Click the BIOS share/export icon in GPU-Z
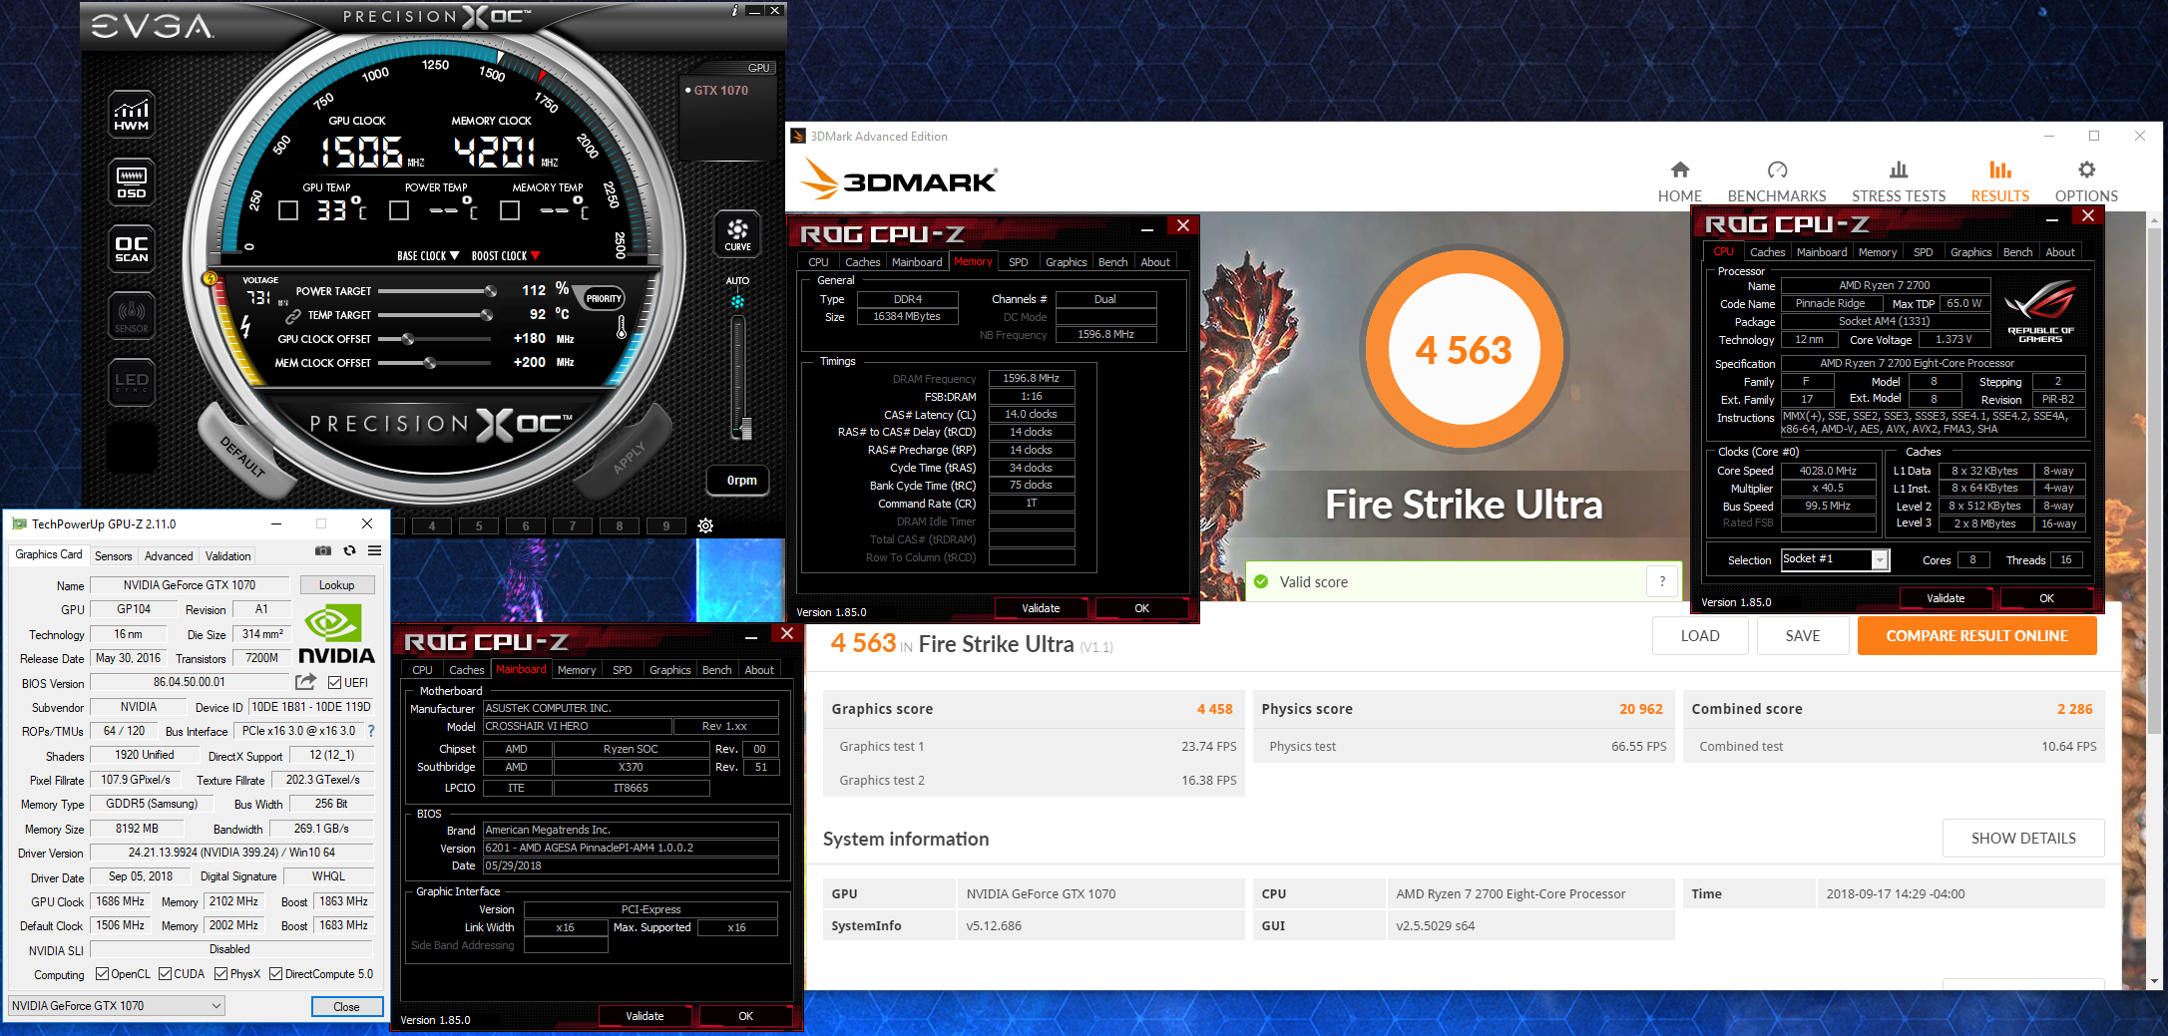The width and height of the screenshot is (2168, 1036). click(306, 682)
